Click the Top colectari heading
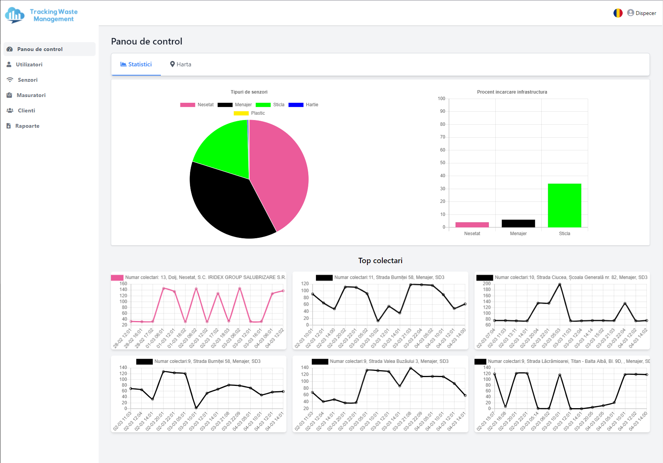 click(x=380, y=260)
